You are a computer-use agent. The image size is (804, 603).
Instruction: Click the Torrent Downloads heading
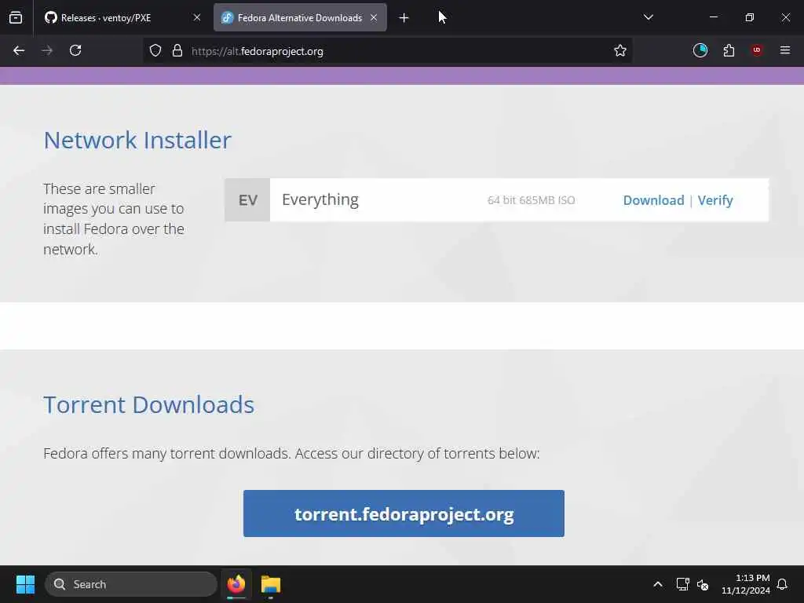[148, 404]
